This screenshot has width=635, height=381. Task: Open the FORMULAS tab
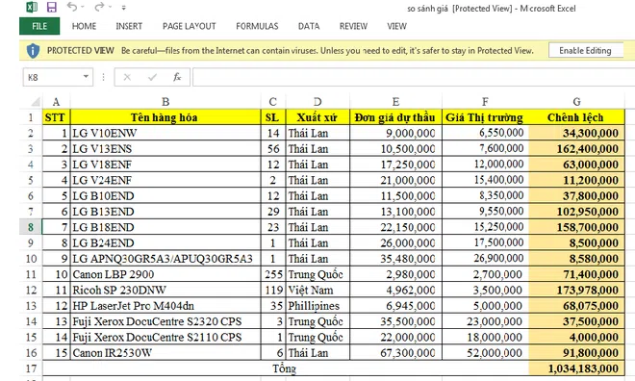257,26
